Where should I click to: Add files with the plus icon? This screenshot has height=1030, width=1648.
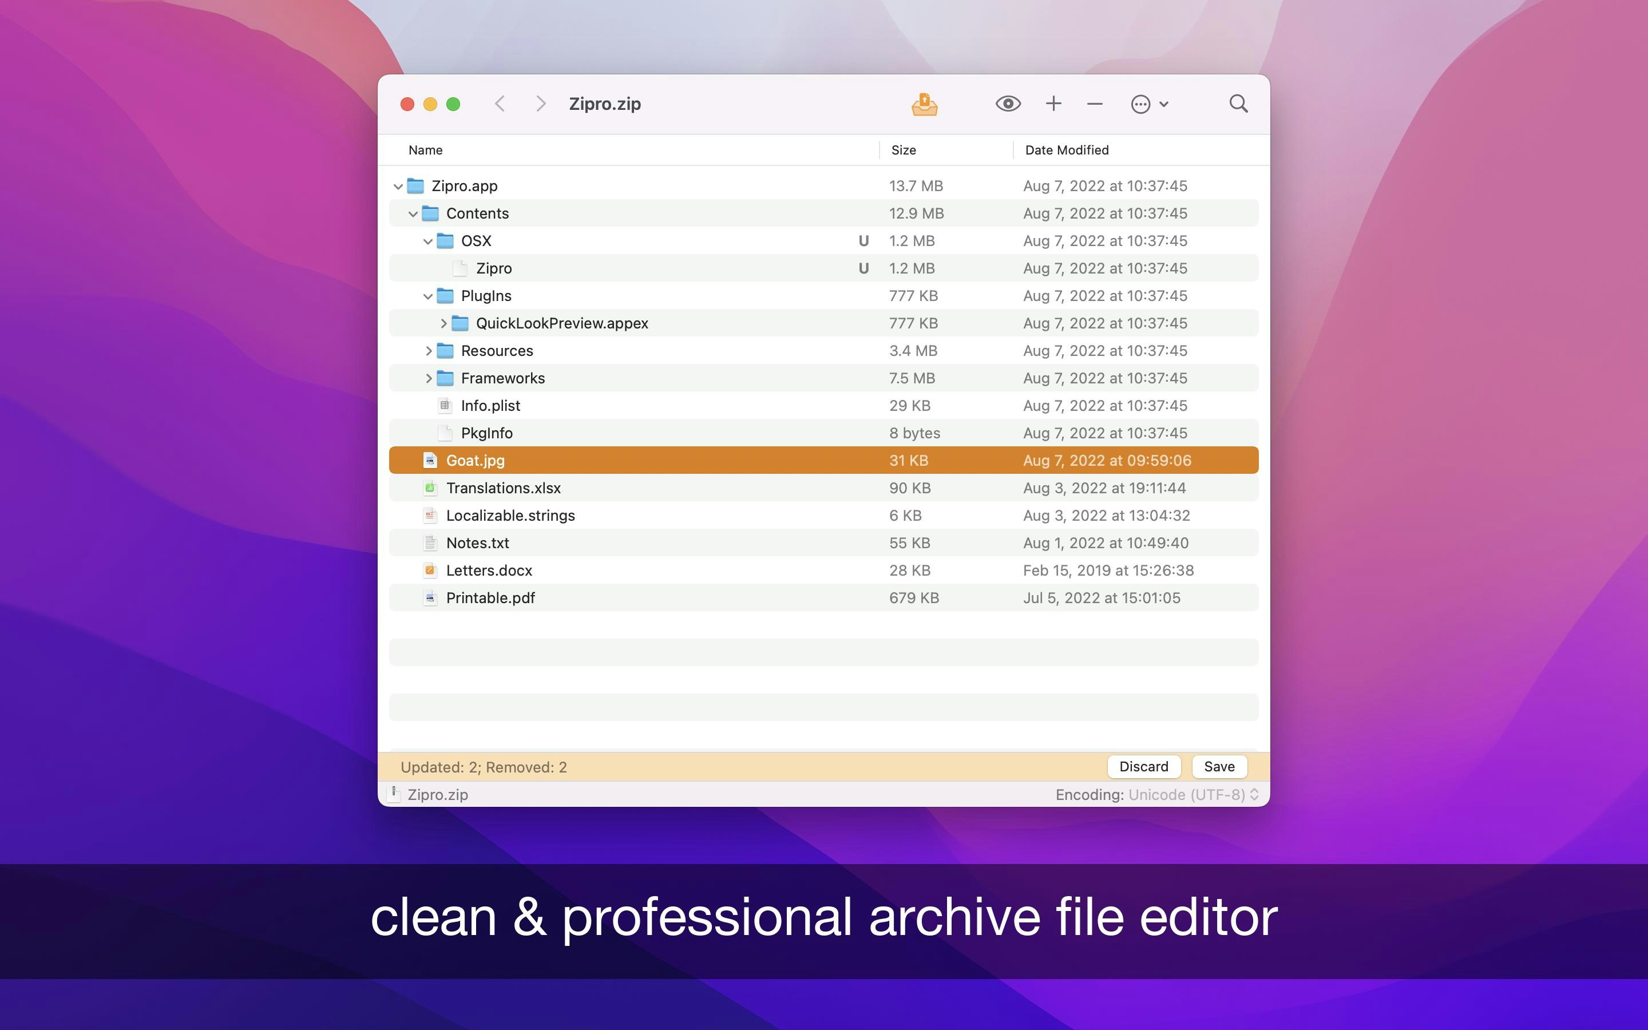(x=1053, y=104)
